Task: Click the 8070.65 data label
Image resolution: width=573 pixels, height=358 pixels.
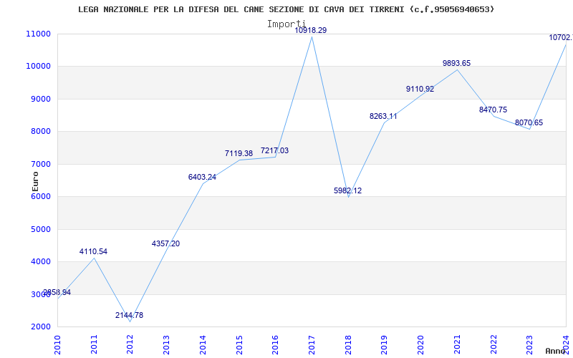Action: [529, 122]
